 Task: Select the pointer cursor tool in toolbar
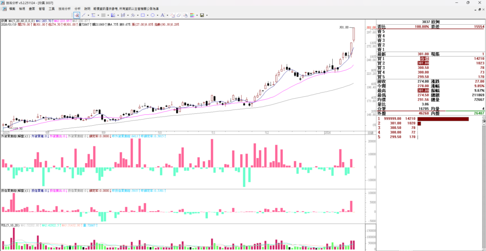click(x=77, y=15)
